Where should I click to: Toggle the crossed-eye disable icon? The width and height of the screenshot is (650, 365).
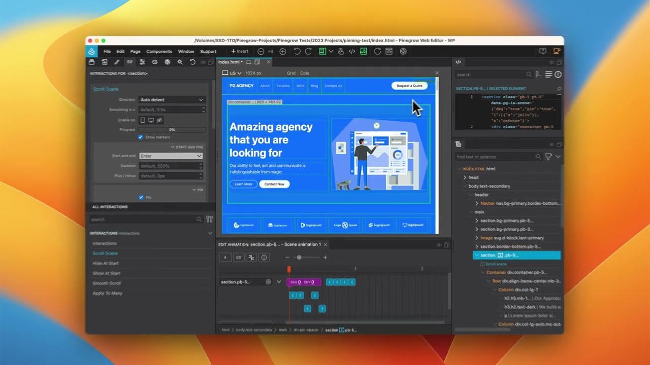pyautogui.click(x=159, y=120)
